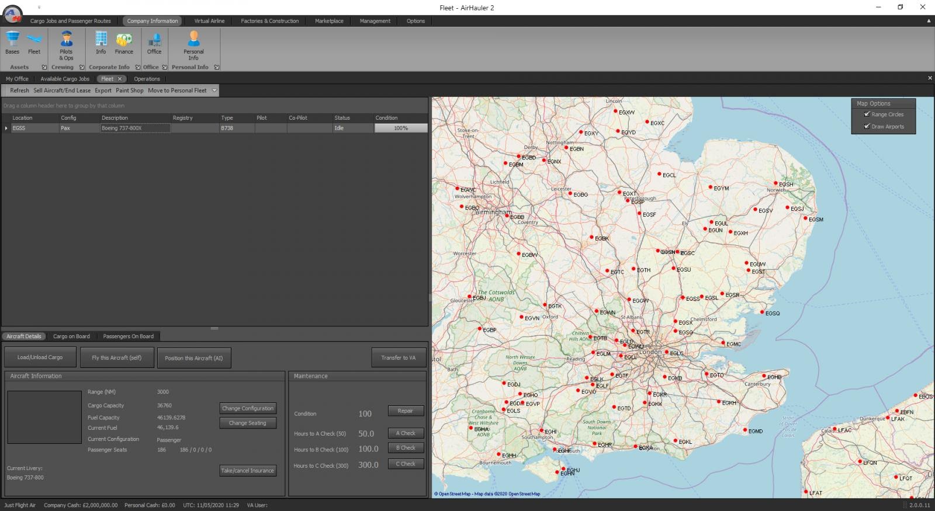Screen dimensions: 935x511
Task: Click the corporate Info building icon
Action: tap(101, 41)
